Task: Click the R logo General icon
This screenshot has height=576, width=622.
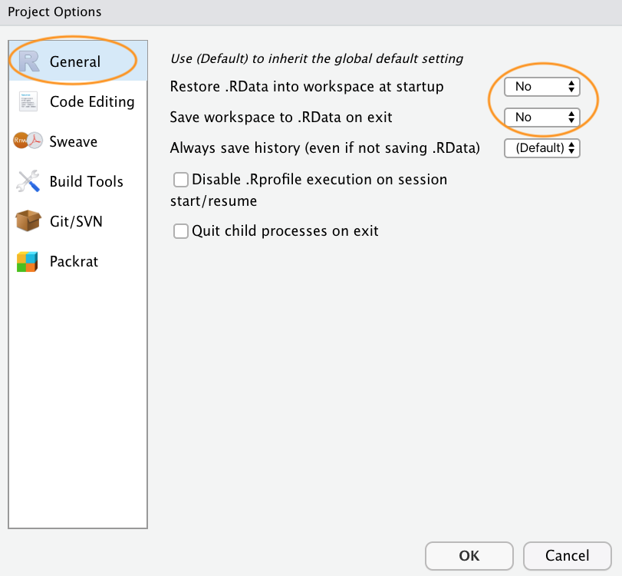Action: (x=29, y=62)
